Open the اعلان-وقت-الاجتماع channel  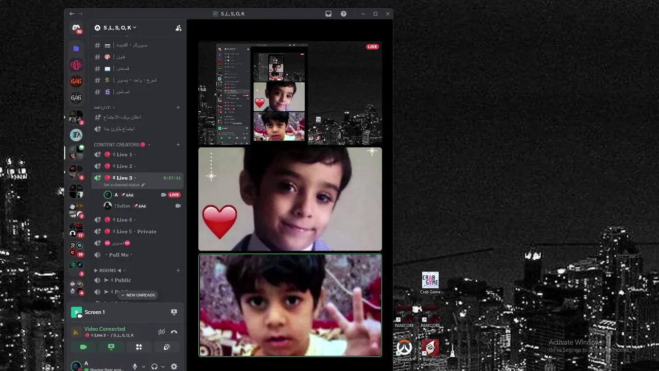coord(137,117)
